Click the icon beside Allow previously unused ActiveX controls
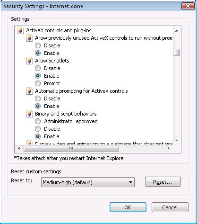197x224 pixels. coord(29,38)
